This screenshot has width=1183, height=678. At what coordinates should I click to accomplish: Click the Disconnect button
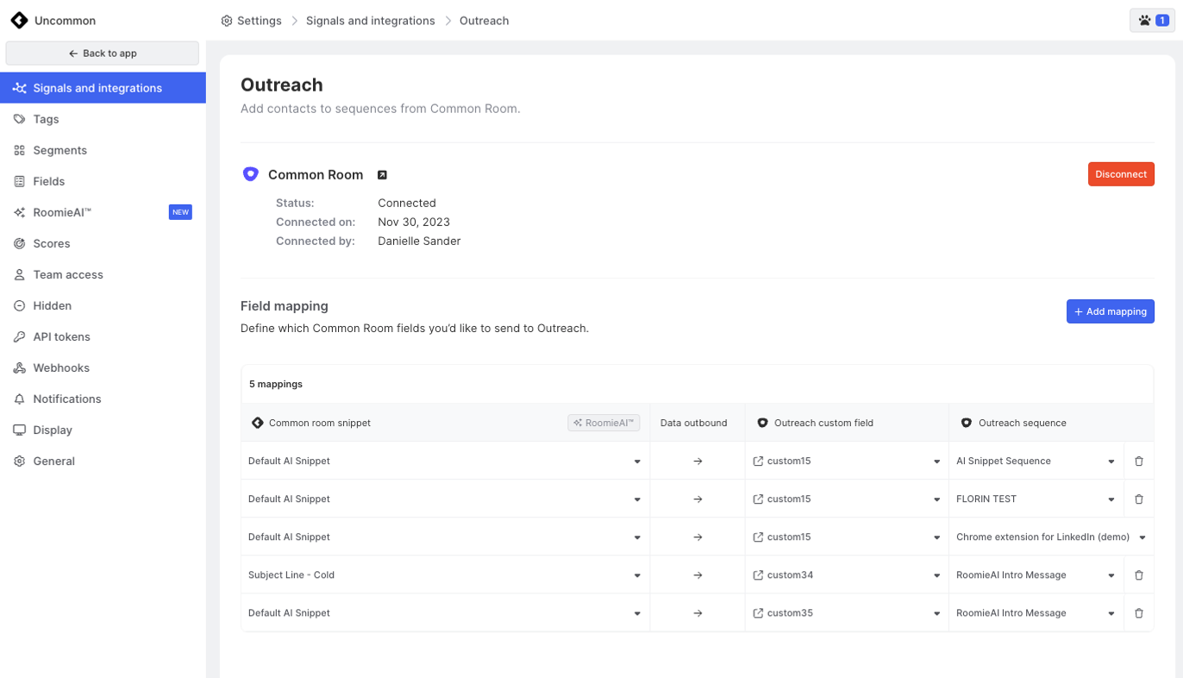pyautogui.click(x=1121, y=174)
